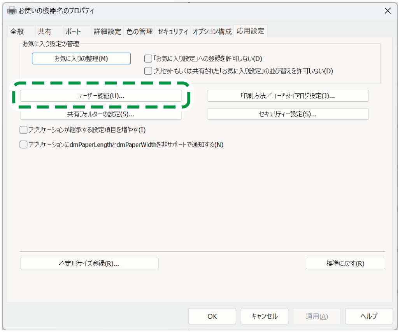Select the ポート tab

click(x=73, y=32)
